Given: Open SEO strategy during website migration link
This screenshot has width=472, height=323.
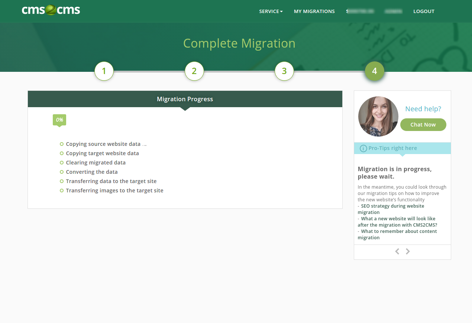Looking at the screenshot, I should [x=391, y=209].
